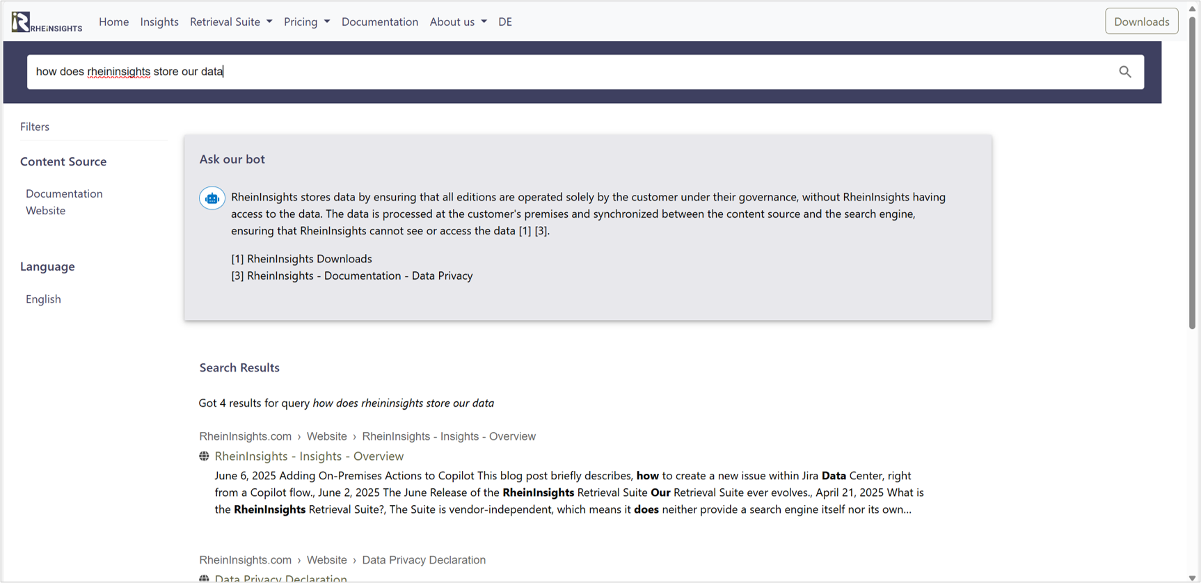The height and width of the screenshot is (583, 1201).
Task: Open the Pricing dropdown menu
Action: (x=307, y=22)
